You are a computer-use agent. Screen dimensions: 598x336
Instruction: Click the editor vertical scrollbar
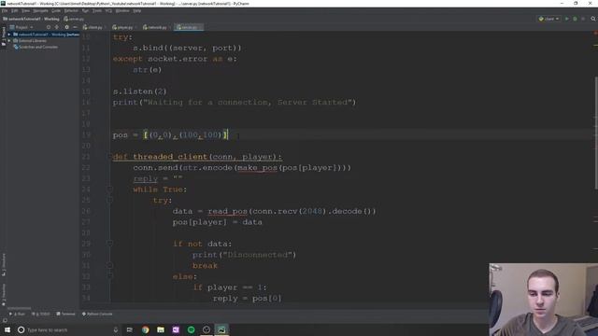pyautogui.click(x=595, y=133)
